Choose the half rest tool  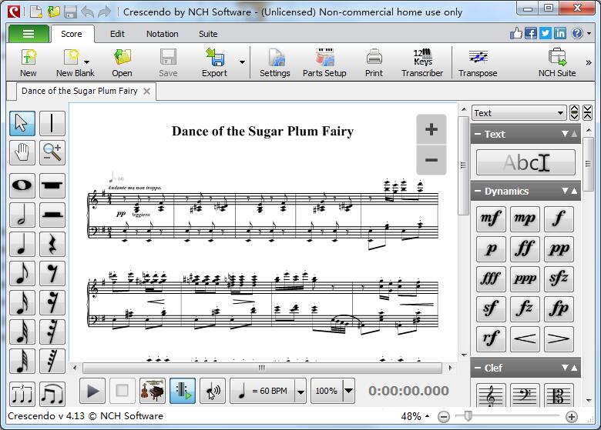pyautogui.click(x=52, y=215)
